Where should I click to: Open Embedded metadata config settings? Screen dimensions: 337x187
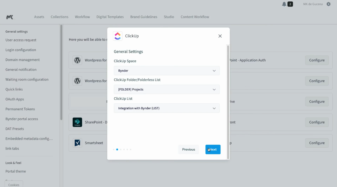29,139
